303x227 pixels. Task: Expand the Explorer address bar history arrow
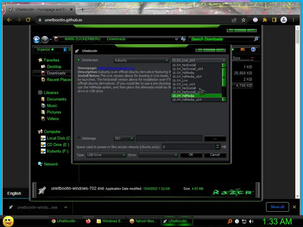click(176, 39)
